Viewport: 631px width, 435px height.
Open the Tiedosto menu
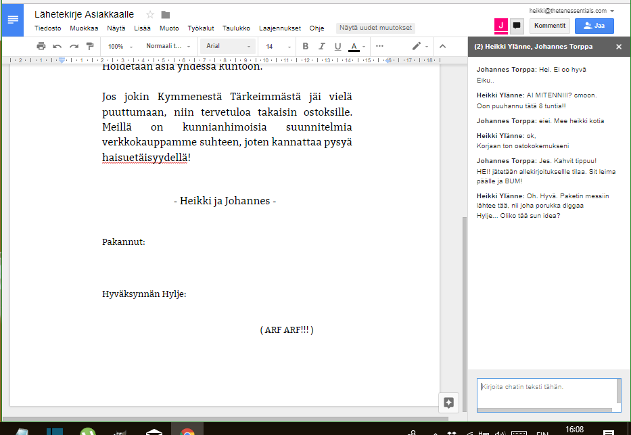[x=48, y=28]
